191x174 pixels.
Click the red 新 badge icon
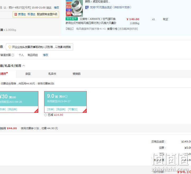coord(16,14)
